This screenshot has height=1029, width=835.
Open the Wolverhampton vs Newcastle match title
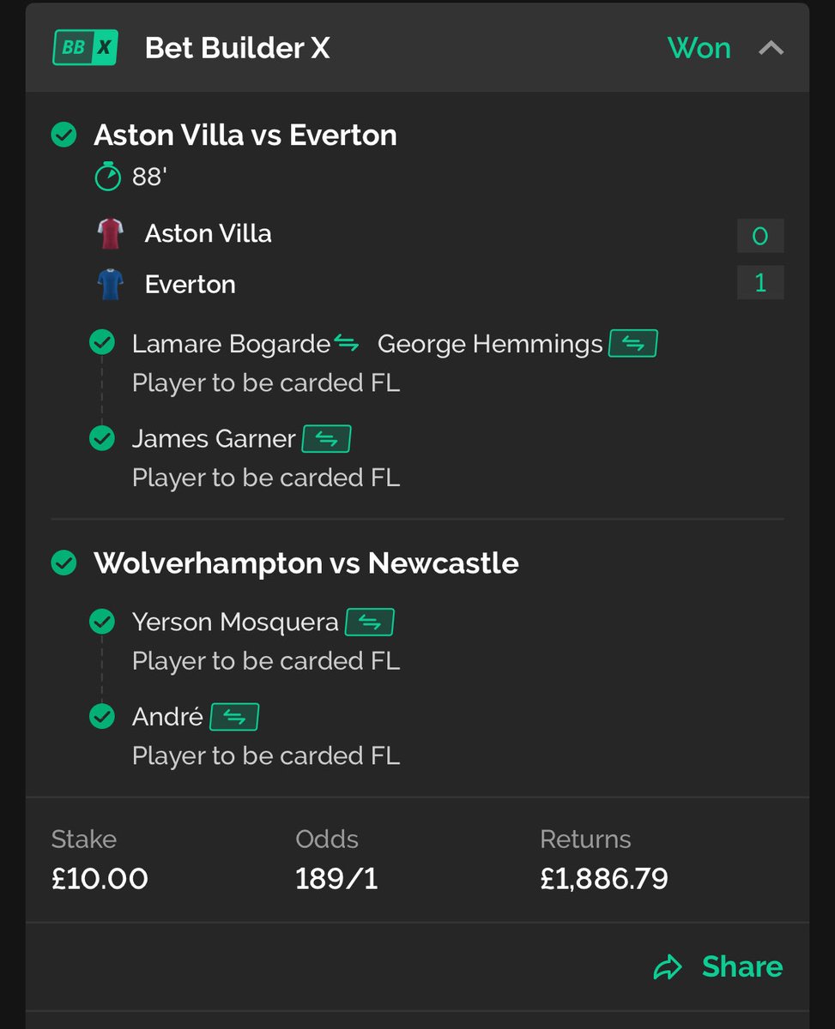coord(306,563)
